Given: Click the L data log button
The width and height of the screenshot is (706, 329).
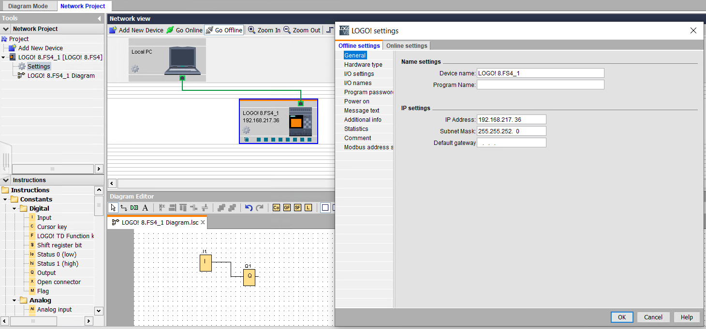Looking at the screenshot, I should pyautogui.click(x=308, y=208).
